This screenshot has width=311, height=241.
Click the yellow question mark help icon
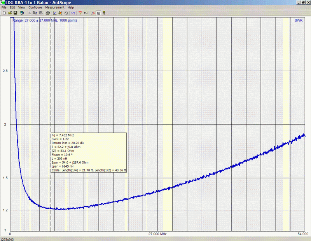tap(104, 13)
